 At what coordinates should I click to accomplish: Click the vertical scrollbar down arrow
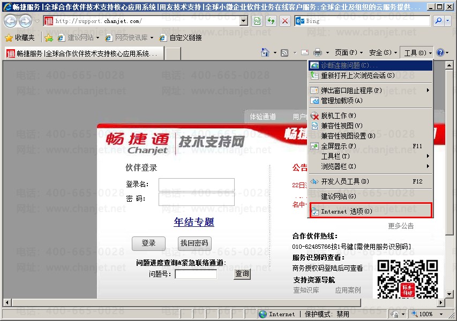[449, 294]
